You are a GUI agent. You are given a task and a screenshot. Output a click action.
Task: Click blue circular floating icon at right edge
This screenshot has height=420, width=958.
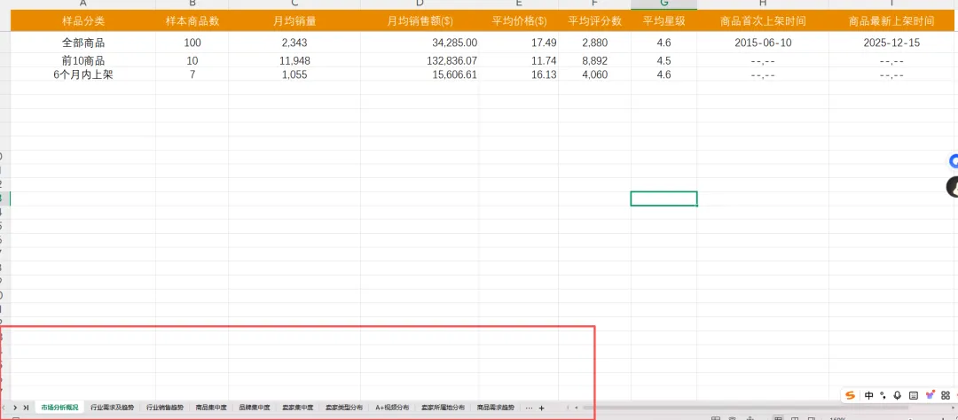953,161
